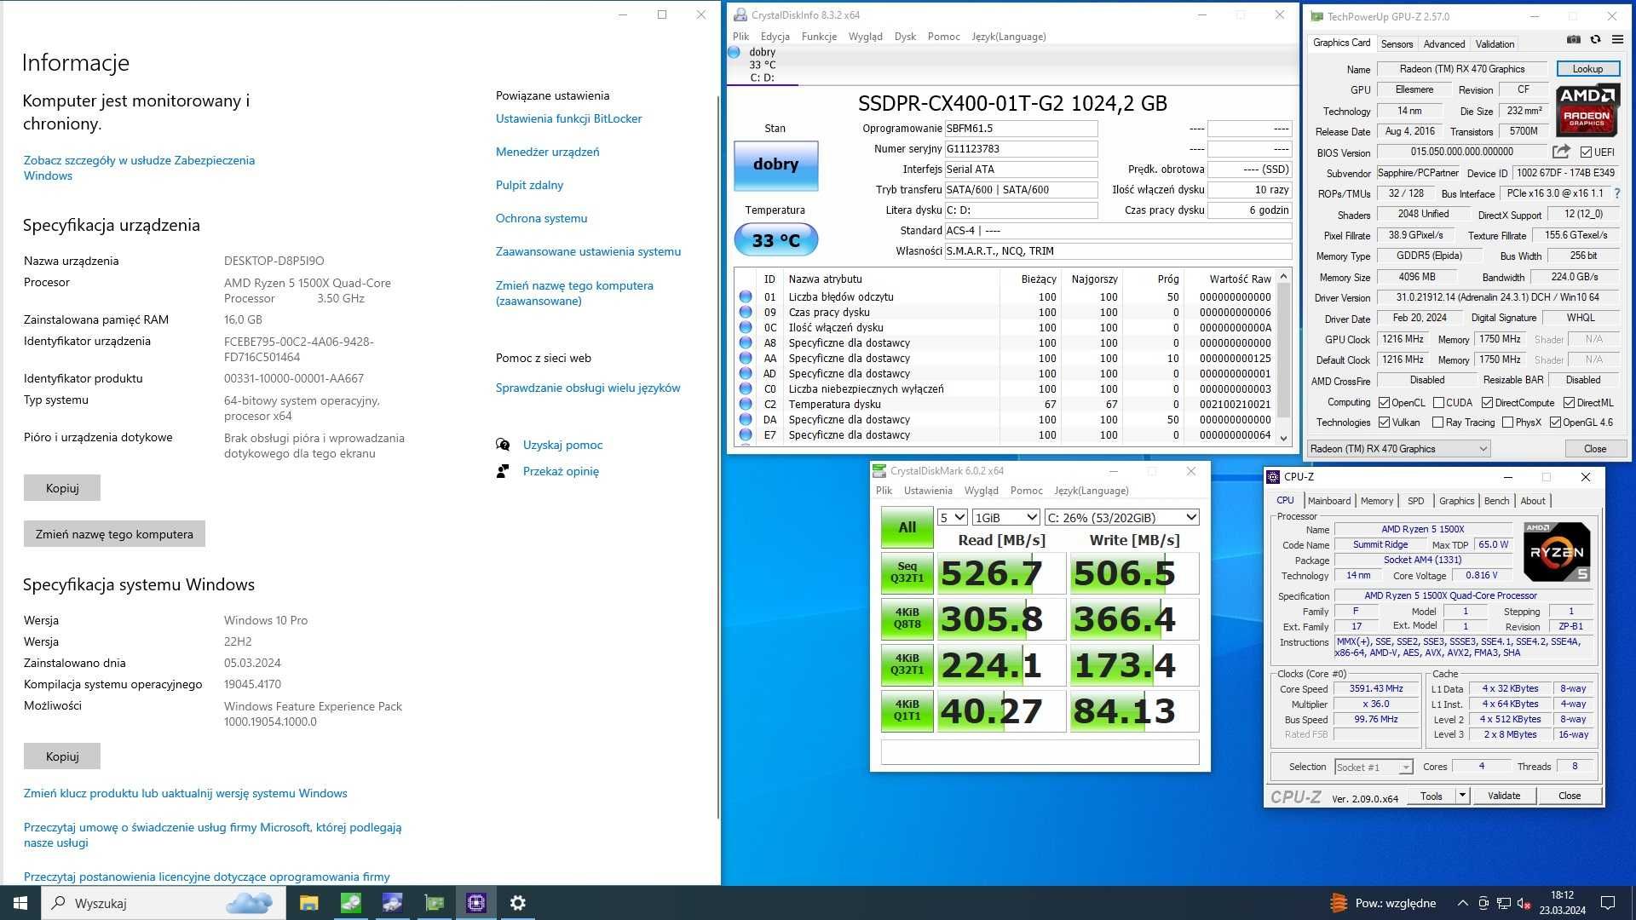Image resolution: width=1636 pixels, height=920 pixels.
Task: Click the 'Pow.: względne' news widget icon
Action: 1339,903
